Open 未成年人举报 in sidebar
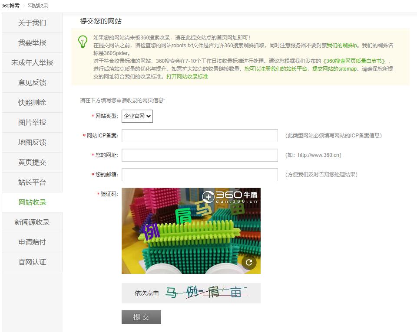 point(32,63)
